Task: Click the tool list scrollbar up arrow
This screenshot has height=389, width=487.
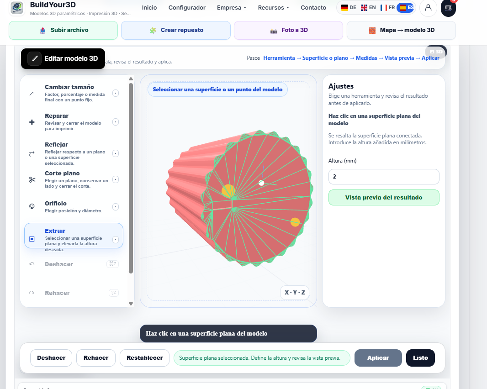Action: tap(131, 79)
